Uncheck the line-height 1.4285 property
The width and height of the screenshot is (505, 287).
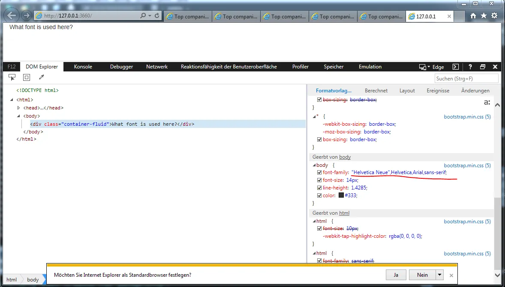point(319,188)
